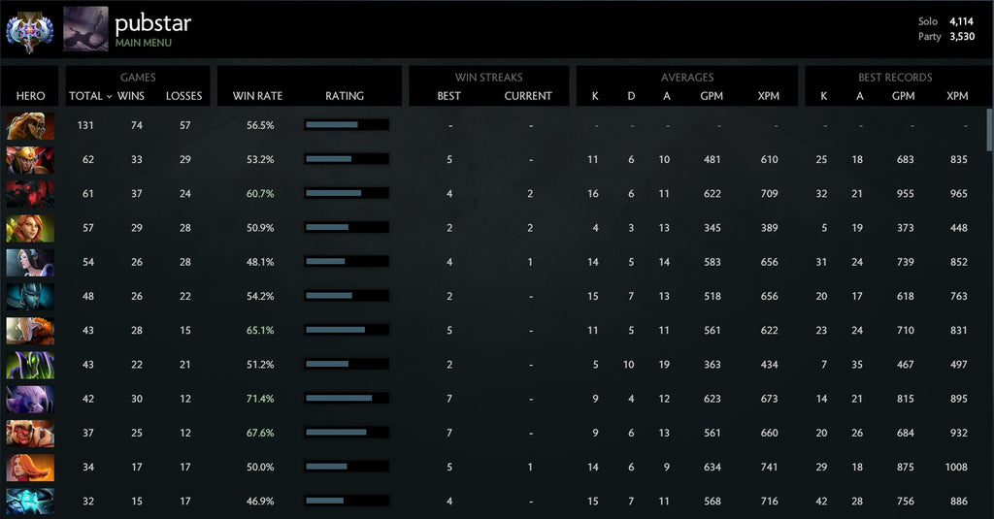This screenshot has height=519, width=994.
Task: Sort the table by WIN RATE
Action: 257,96
